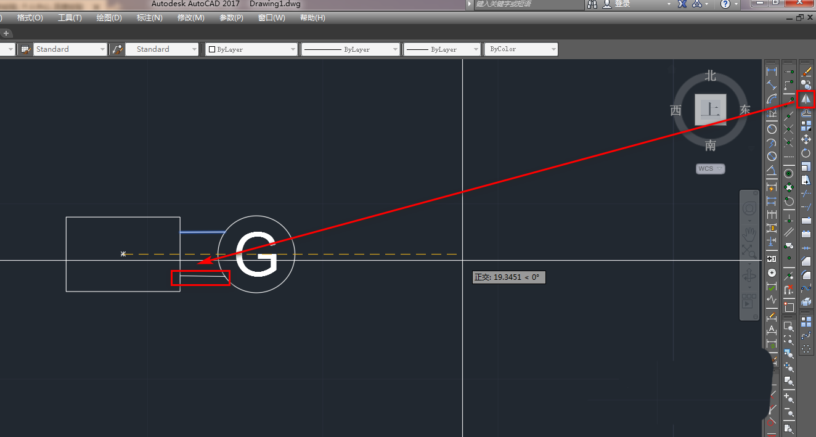This screenshot has height=437, width=816.
Task: Open Help with the question mark icon
Action: pos(725,4)
